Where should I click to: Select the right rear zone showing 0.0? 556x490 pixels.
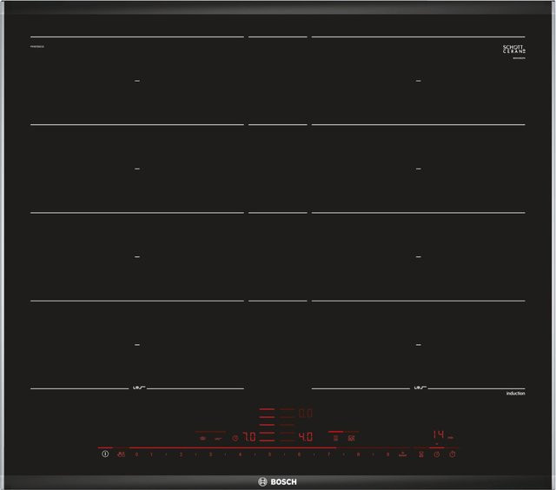tap(306, 413)
